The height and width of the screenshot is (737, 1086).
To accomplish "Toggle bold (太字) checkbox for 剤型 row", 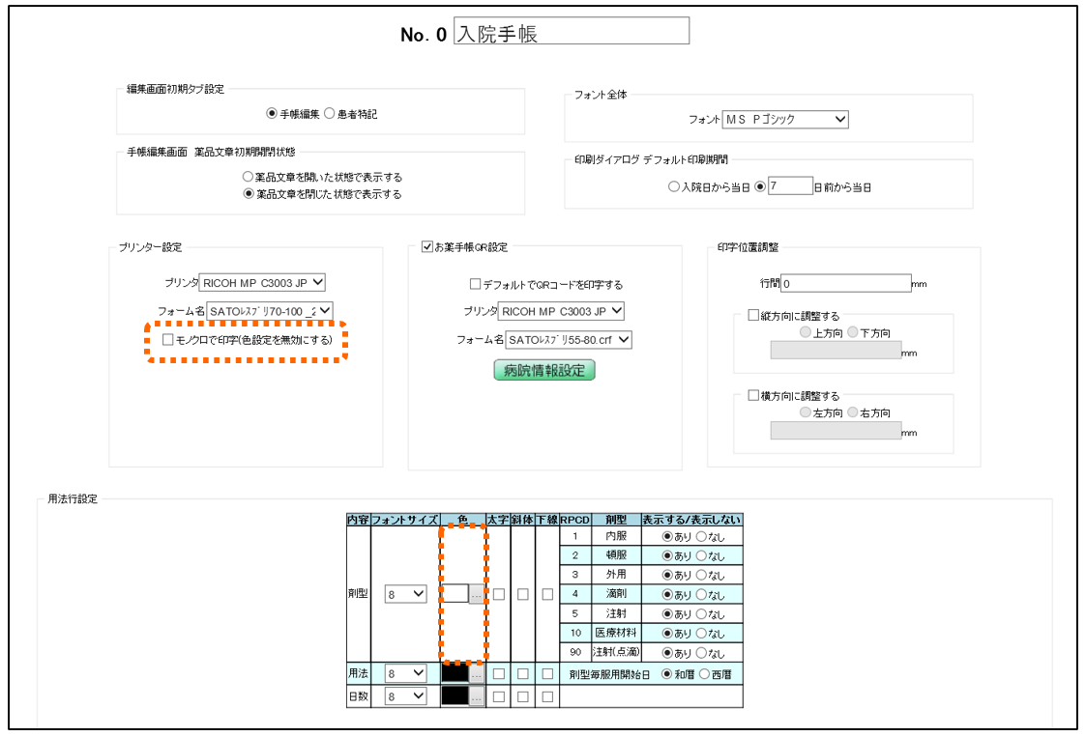I will 499,595.
